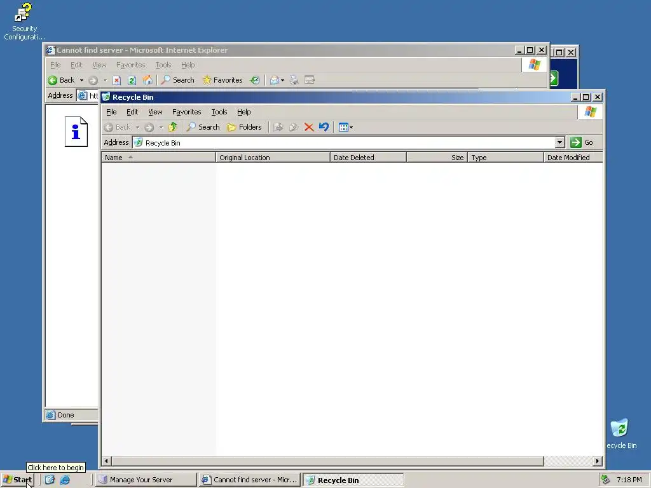Open Favorites menu in Recycle Bin window
This screenshot has width=651, height=488.
186,112
